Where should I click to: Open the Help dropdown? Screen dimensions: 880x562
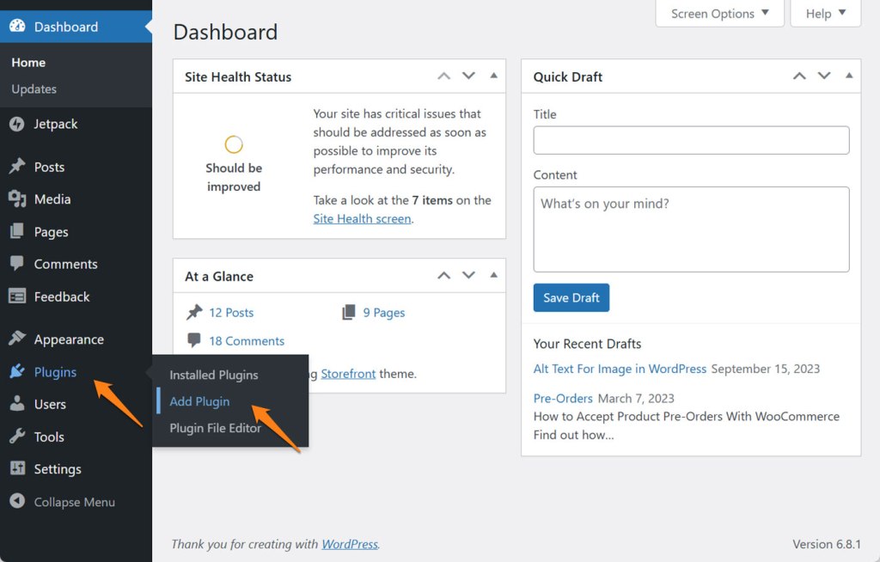[x=826, y=14]
